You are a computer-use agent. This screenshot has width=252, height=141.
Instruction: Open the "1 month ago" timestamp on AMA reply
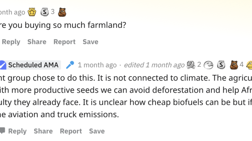[x=97, y=65]
